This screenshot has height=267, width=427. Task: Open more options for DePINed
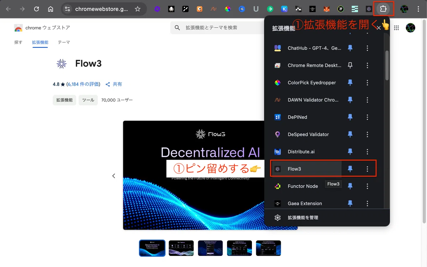click(x=368, y=117)
